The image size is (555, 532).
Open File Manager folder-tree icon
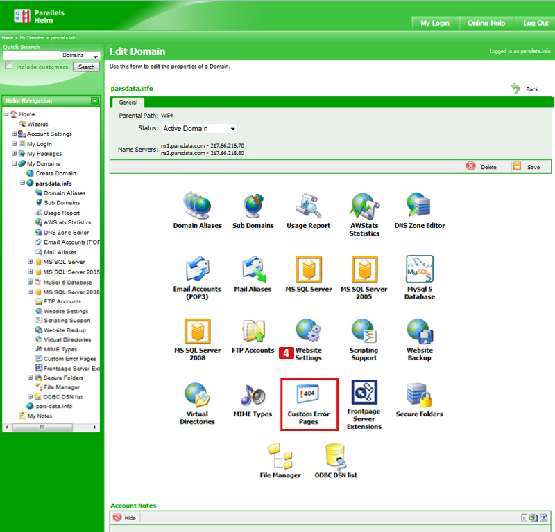(x=280, y=456)
